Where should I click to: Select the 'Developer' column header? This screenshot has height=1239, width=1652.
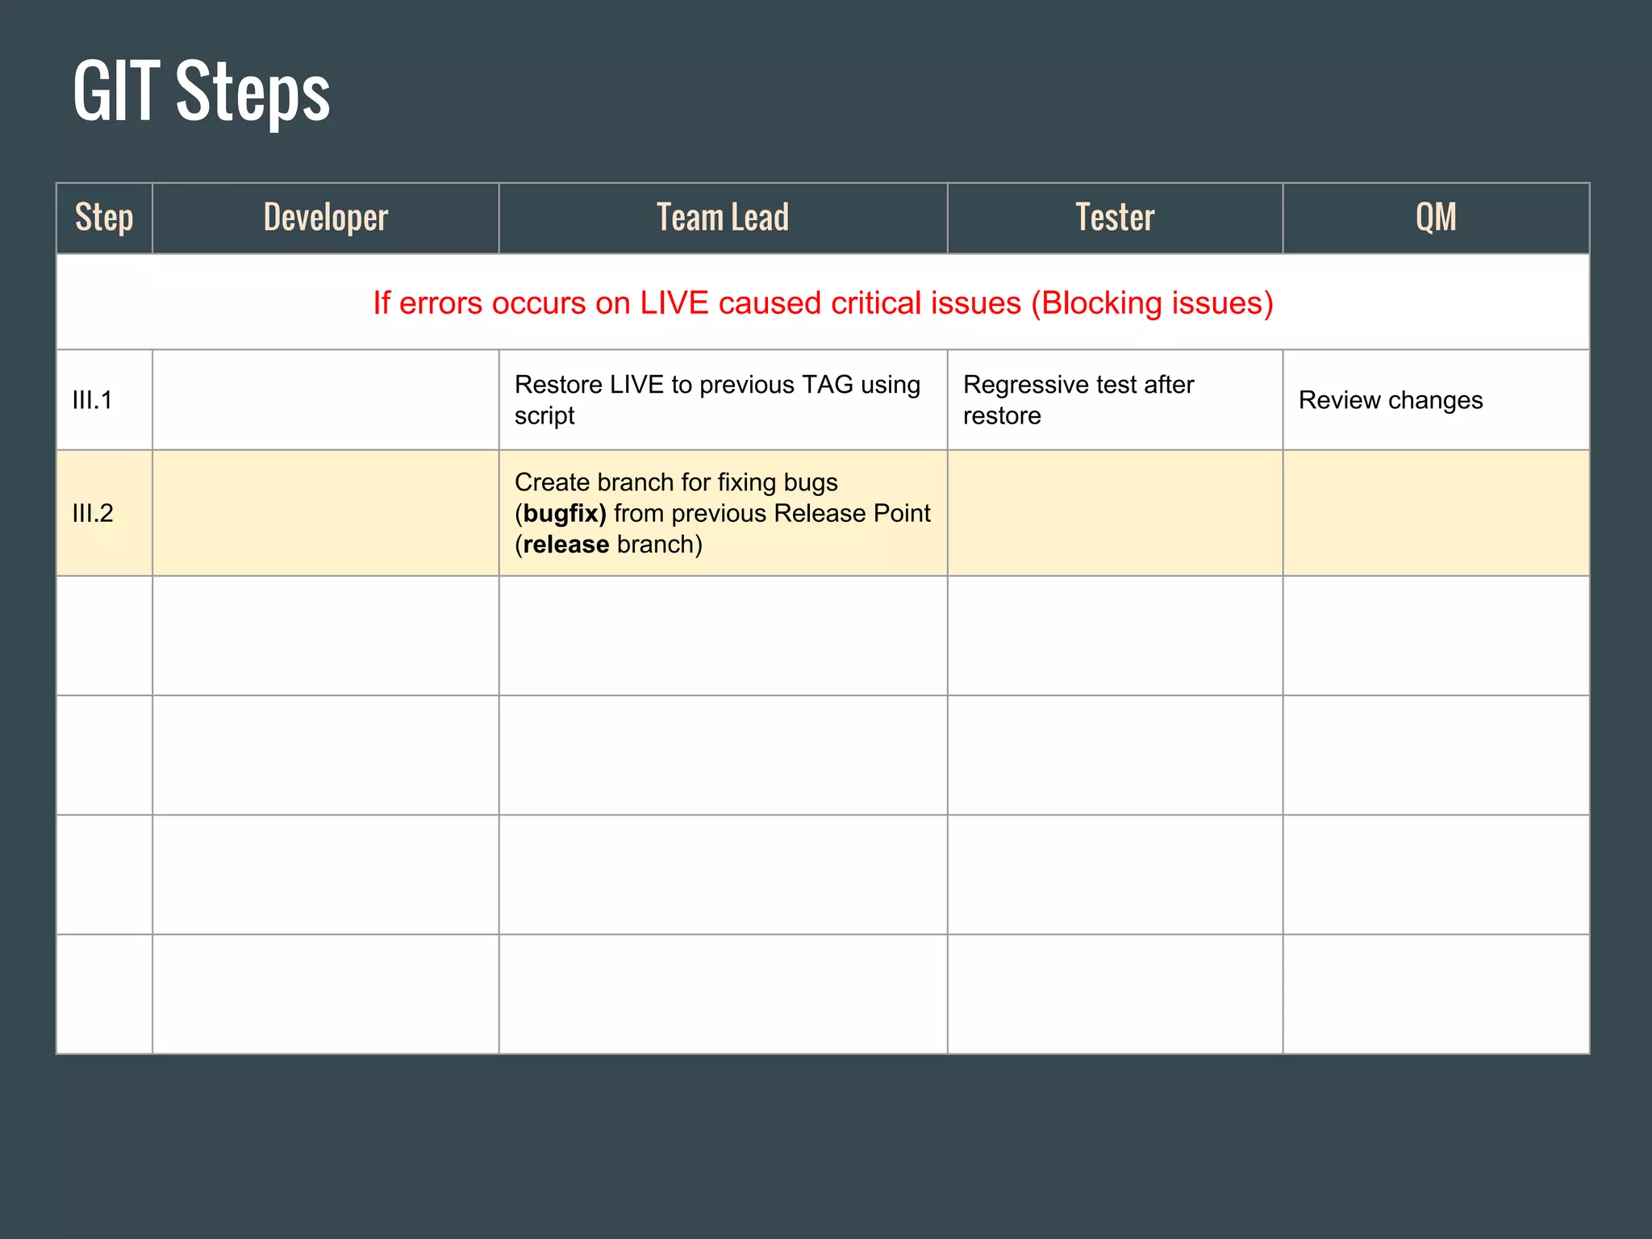point(326,218)
